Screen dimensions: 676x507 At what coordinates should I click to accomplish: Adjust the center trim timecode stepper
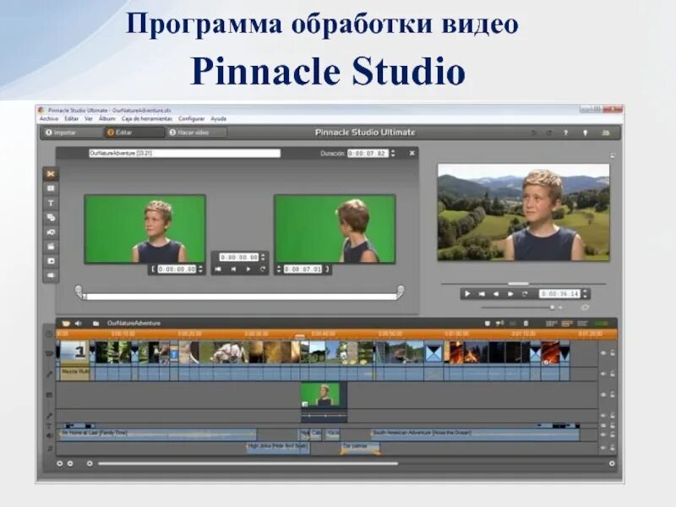(x=263, y=258)
